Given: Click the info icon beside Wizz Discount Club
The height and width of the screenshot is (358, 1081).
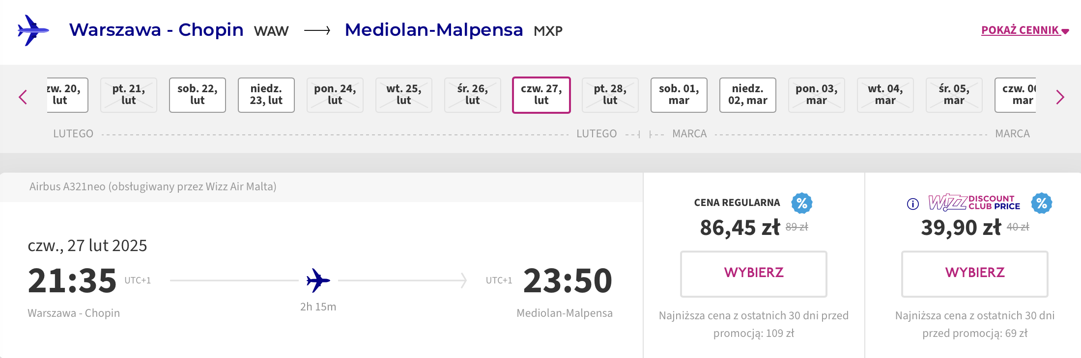Looking at the screenshot, I should pyautogui.click(x=912, y=204).
